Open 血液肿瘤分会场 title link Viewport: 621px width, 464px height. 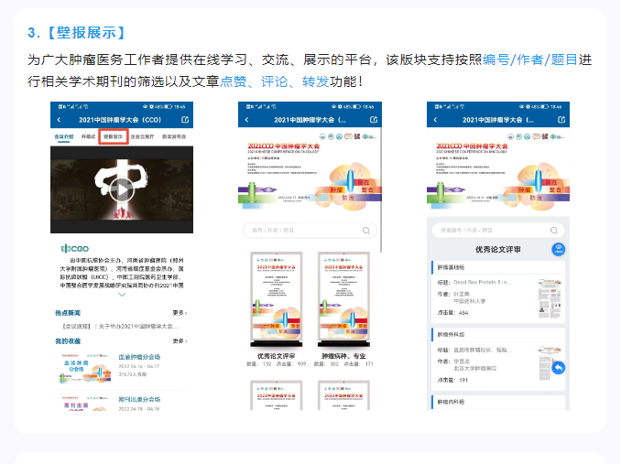[139, 357]
